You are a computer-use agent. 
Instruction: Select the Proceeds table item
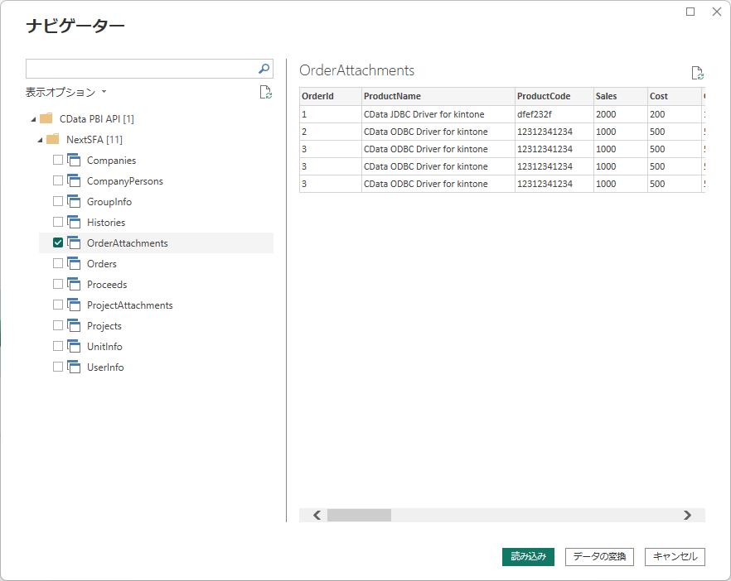click(x=107, y=285)
